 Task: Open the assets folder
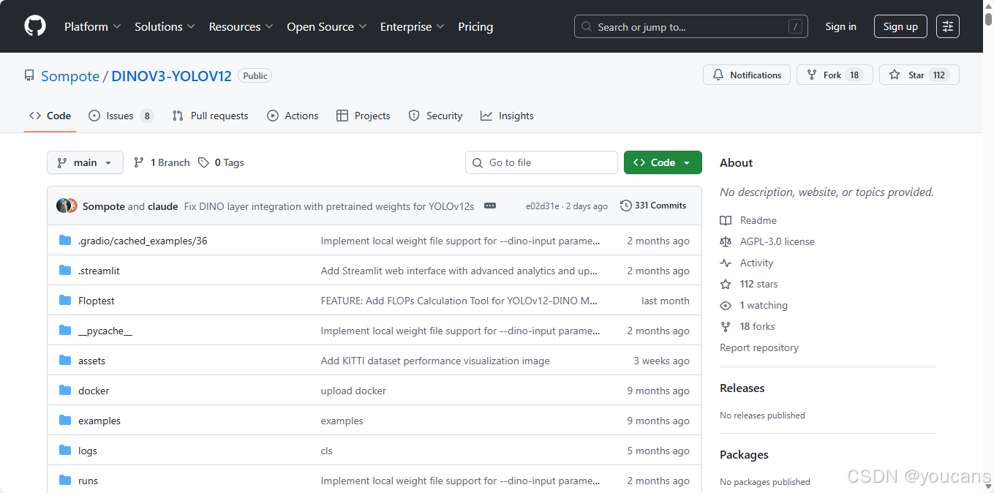tap(91, 361)
